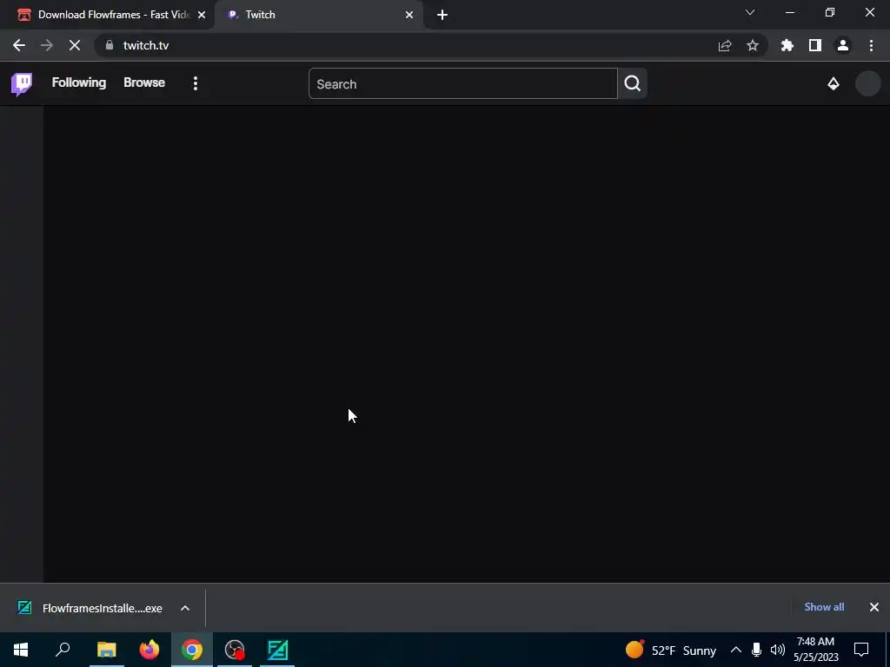View site information lock icon
The height and width of the screenshot is (667, 890).
[x=110, y=45]
